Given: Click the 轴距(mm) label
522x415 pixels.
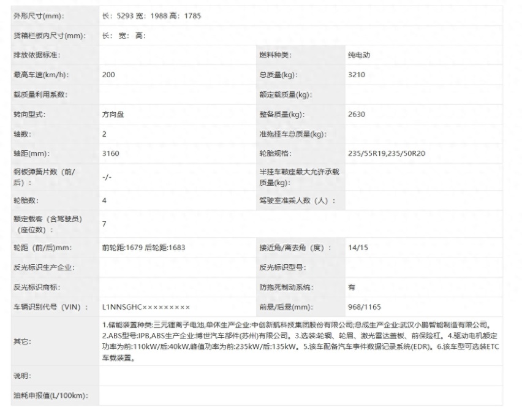Looking at the screenshot, I should (31, 153).
